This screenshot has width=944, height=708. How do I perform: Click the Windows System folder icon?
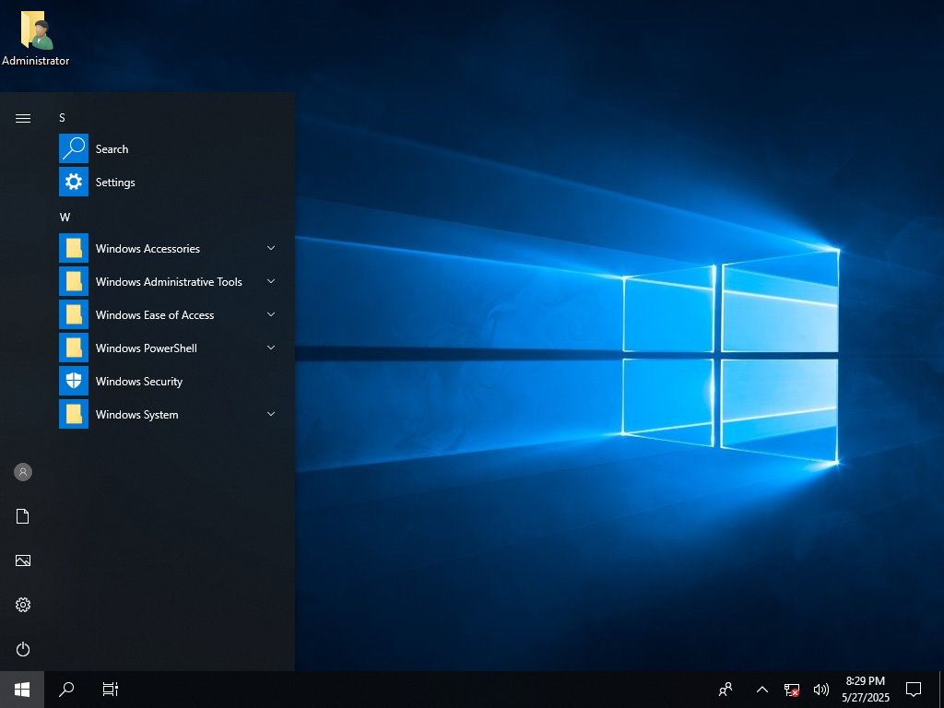coord(74,414)
